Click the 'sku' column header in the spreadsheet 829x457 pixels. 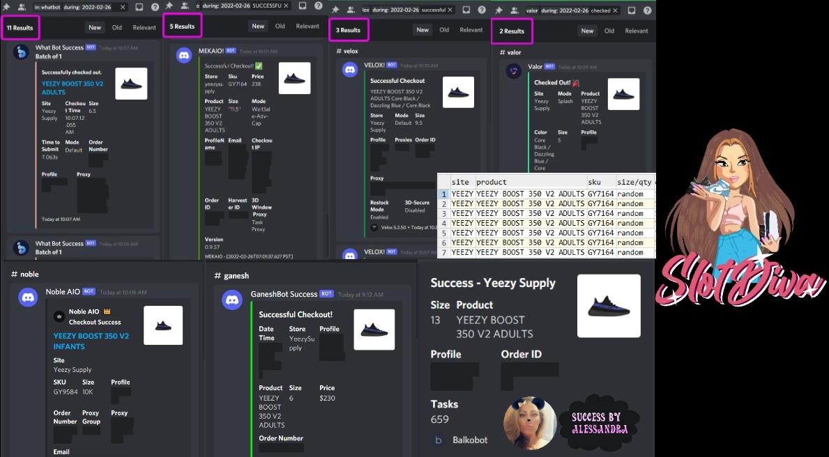point(601,181)
